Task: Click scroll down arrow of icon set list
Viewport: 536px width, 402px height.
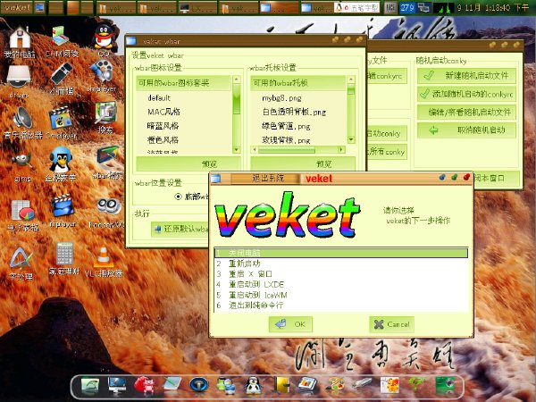Action: (236, 150)
